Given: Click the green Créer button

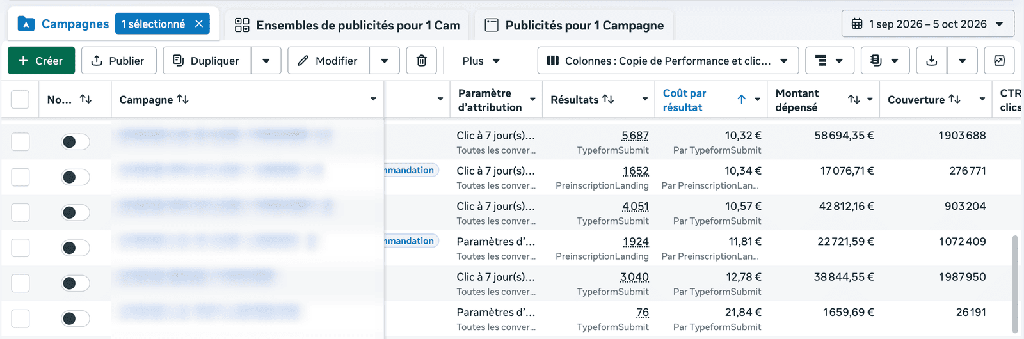Looking at the screenshot, I should (x=41, y=60).
